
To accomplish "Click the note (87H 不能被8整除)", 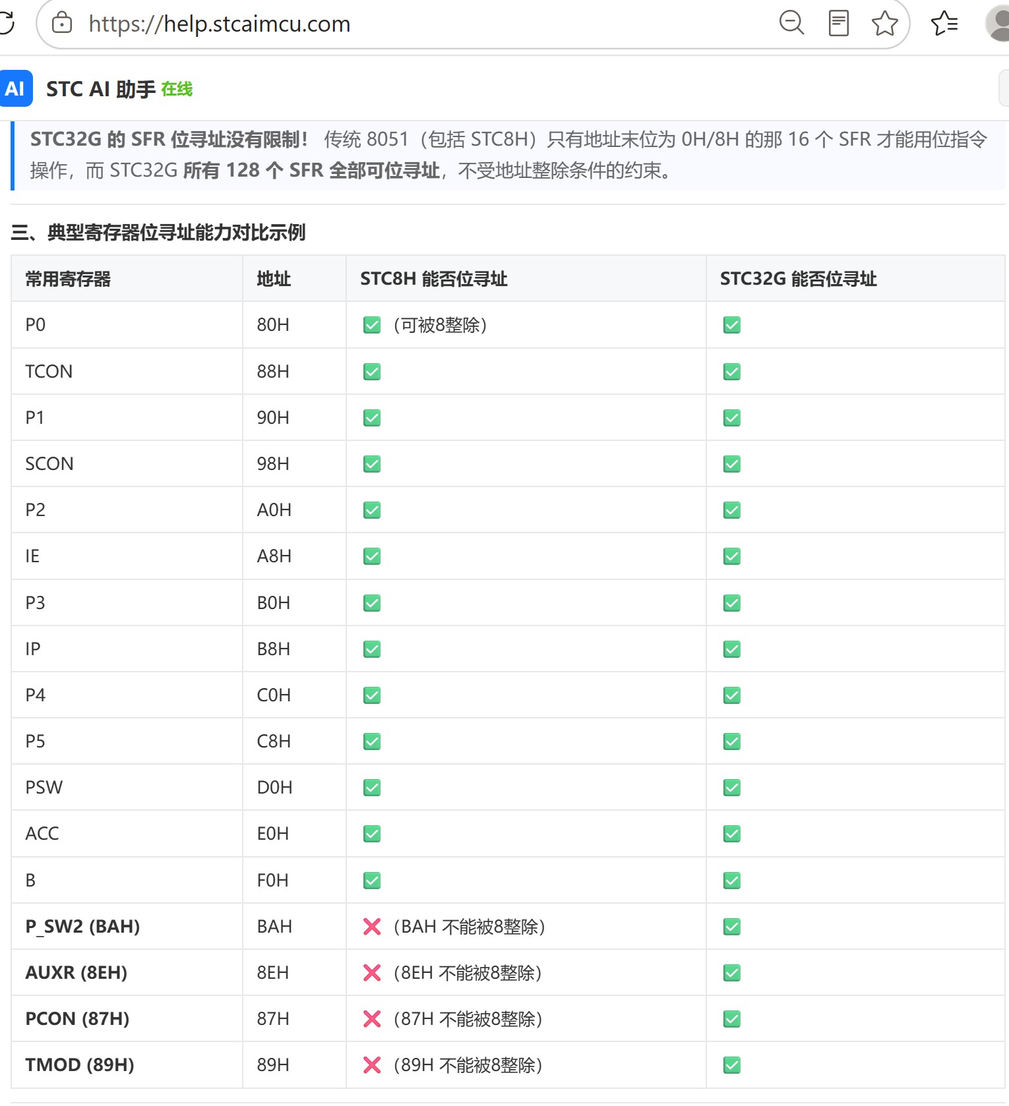I will point(468,1019).
